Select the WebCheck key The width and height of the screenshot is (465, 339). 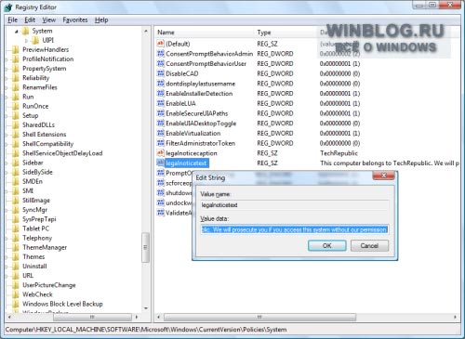point(37,294)
